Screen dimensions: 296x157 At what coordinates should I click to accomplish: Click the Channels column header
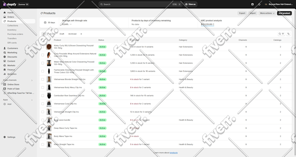tap(242, 40)
